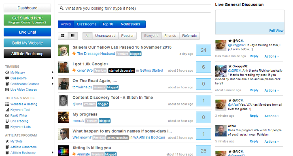Open Actions dropdown for the '3 minutes ago' message
293x156 pixels.
pos(272,116)
